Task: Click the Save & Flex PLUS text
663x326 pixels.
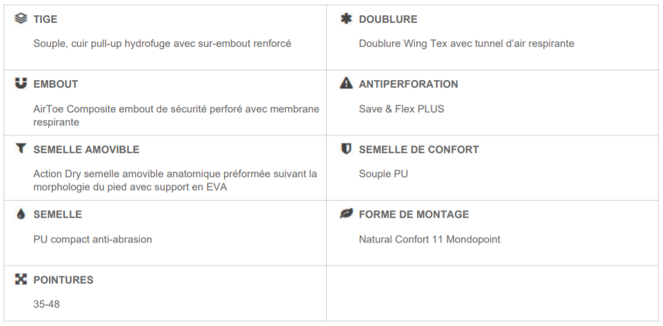Action: pyautogui.click(x=401, y=109)
